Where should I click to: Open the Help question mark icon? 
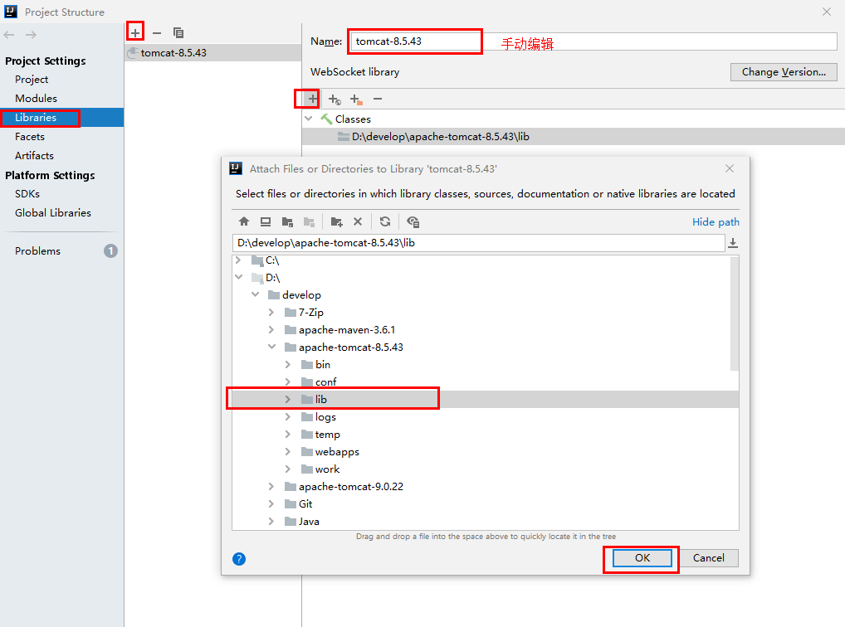239,559
